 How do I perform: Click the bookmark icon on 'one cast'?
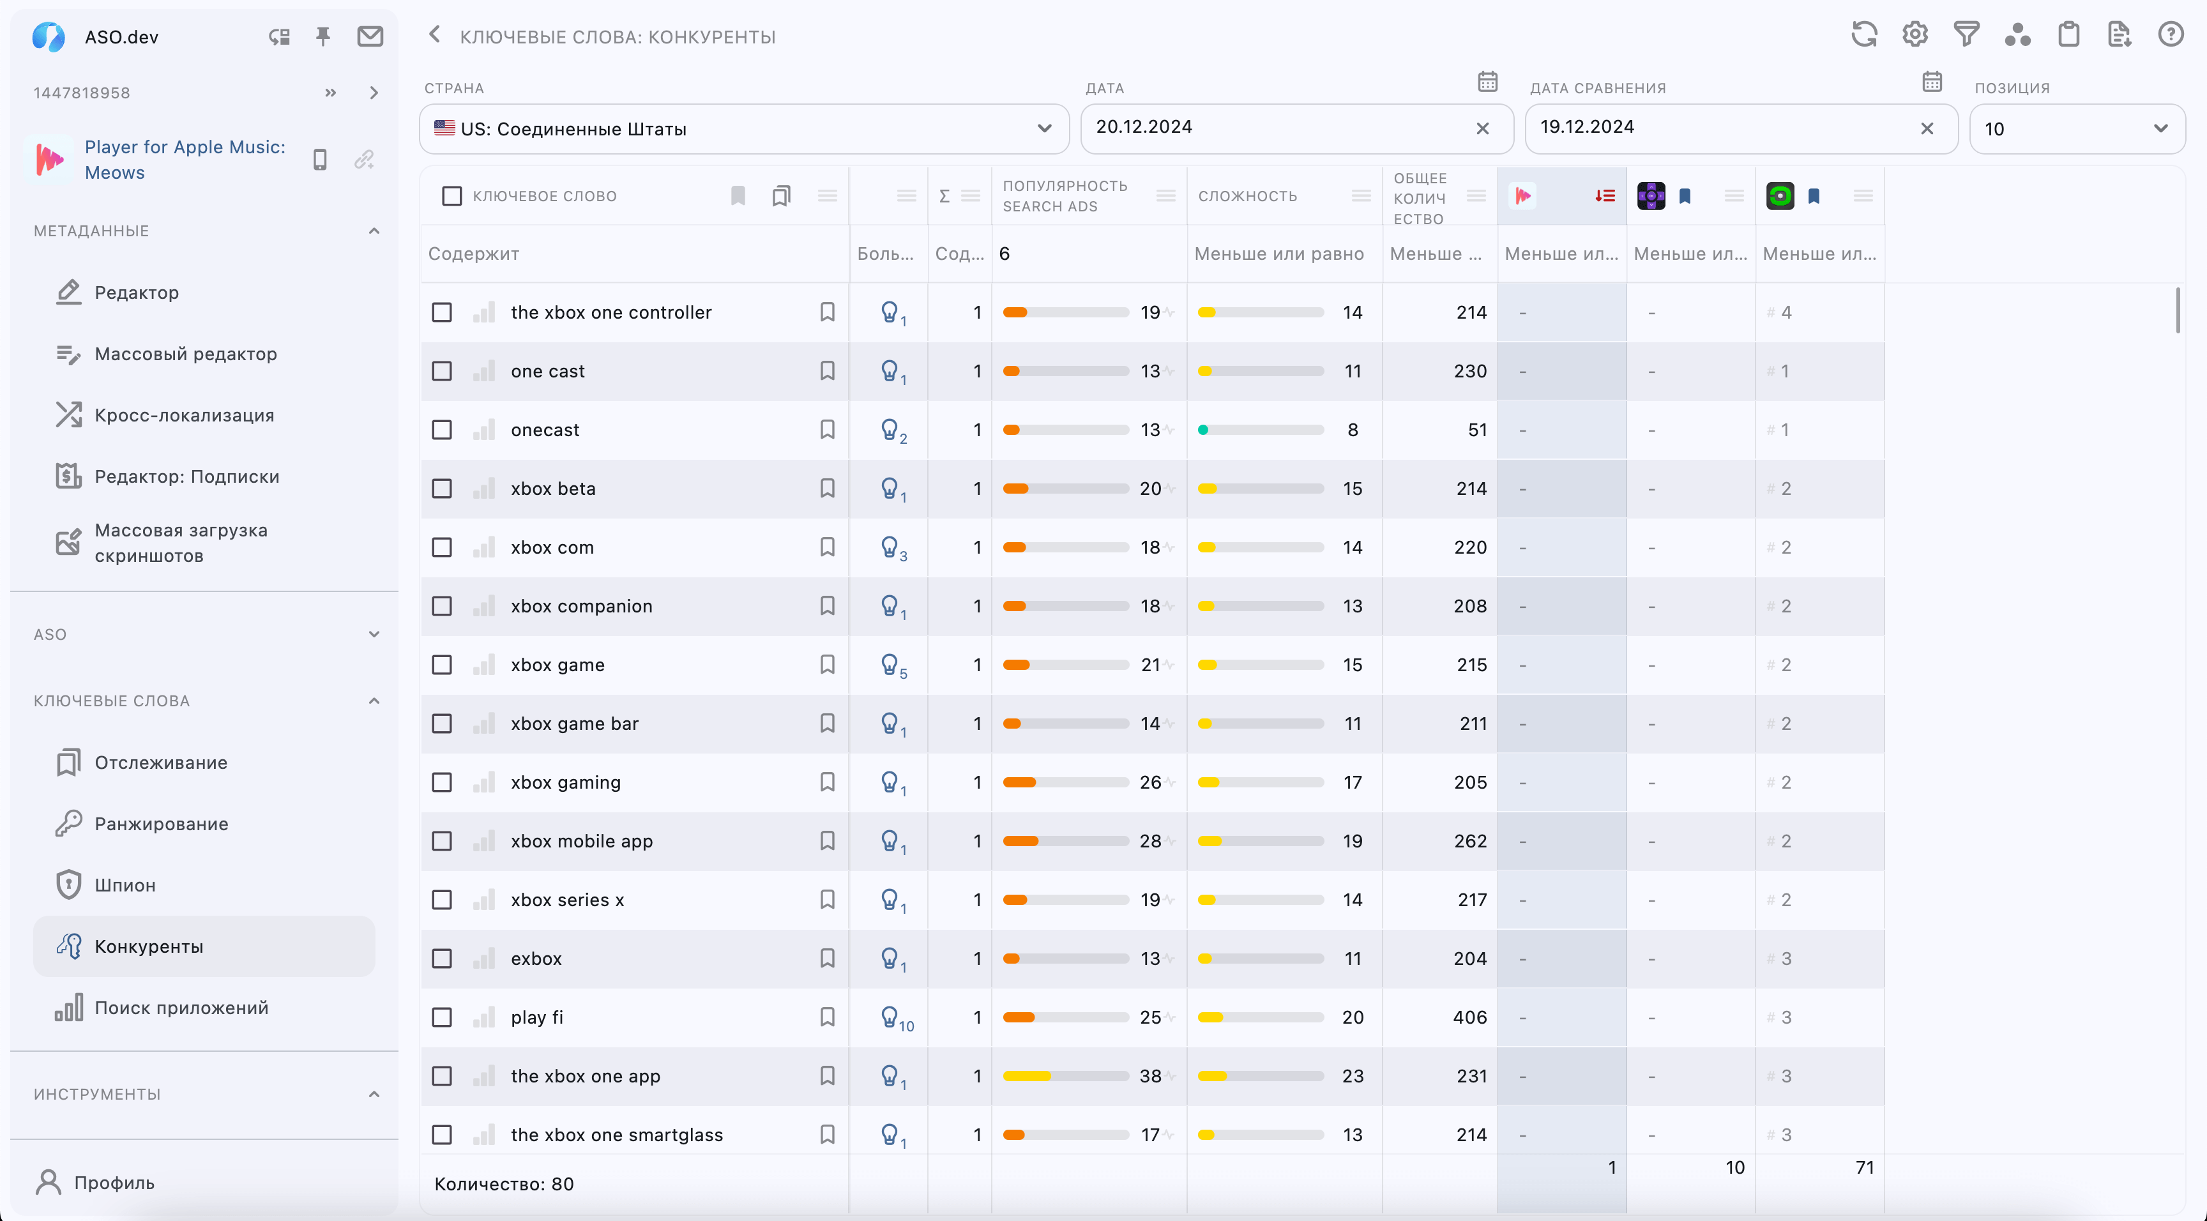[825, 370]
